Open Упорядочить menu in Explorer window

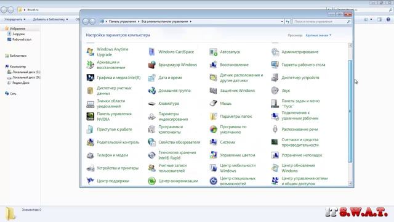[x=15, y=19]
